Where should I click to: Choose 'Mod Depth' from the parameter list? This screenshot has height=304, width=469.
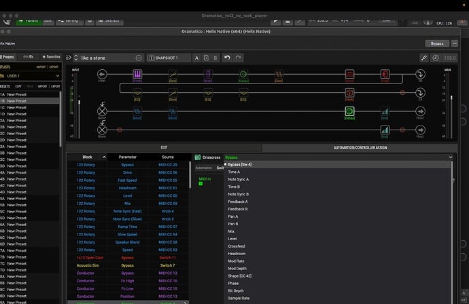click(237, 269)
